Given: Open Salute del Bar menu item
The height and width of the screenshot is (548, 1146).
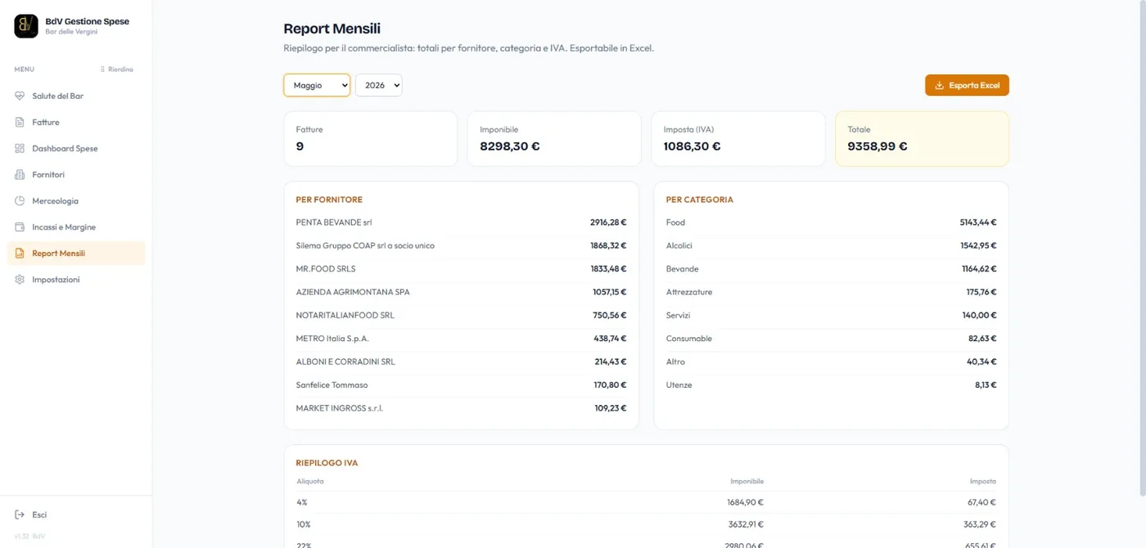Looking at the screenshot, I should pos(76,96).
